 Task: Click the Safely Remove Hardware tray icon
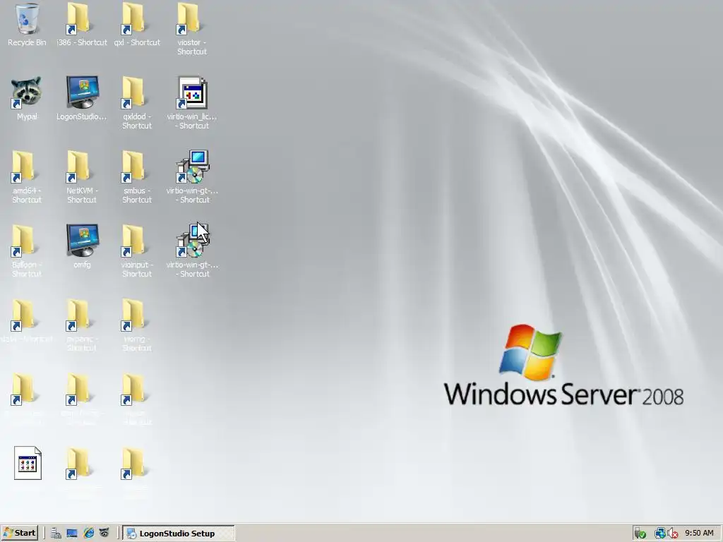tap(640, 534)
